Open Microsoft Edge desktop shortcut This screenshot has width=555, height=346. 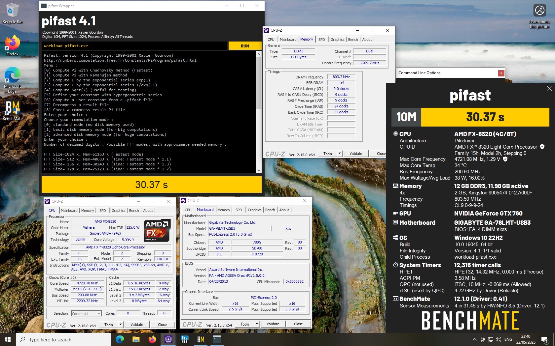(x=12, y=80)
